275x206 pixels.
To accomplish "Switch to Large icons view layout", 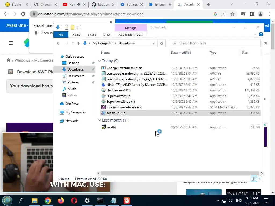I will point(260,179).
